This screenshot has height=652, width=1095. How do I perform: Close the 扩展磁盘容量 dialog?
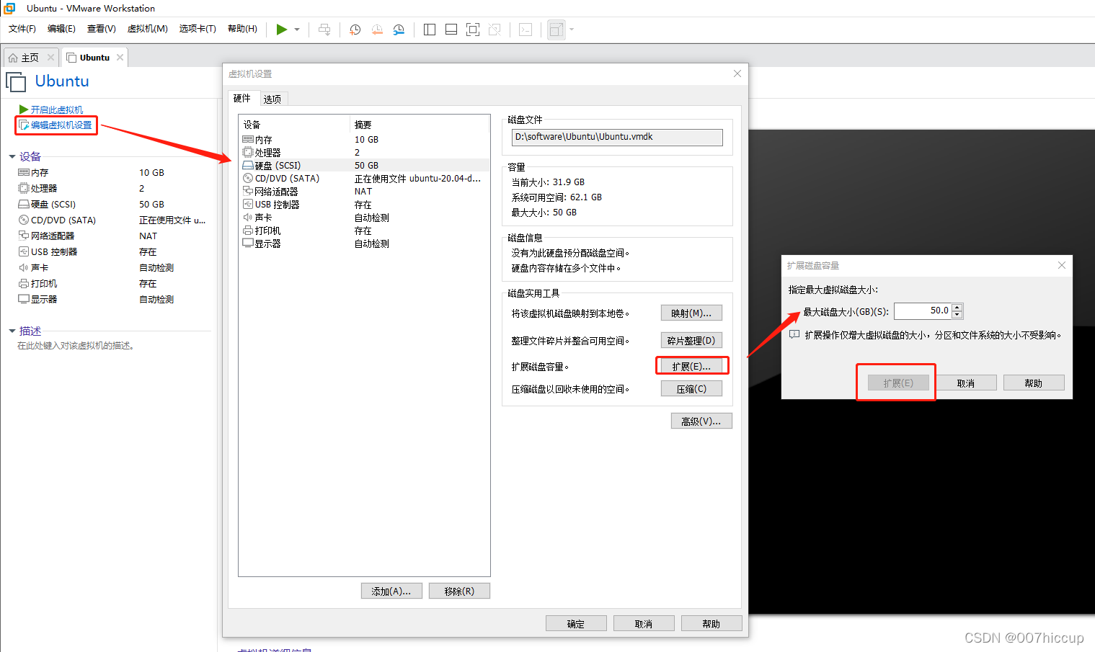[x=1062, y=265]
